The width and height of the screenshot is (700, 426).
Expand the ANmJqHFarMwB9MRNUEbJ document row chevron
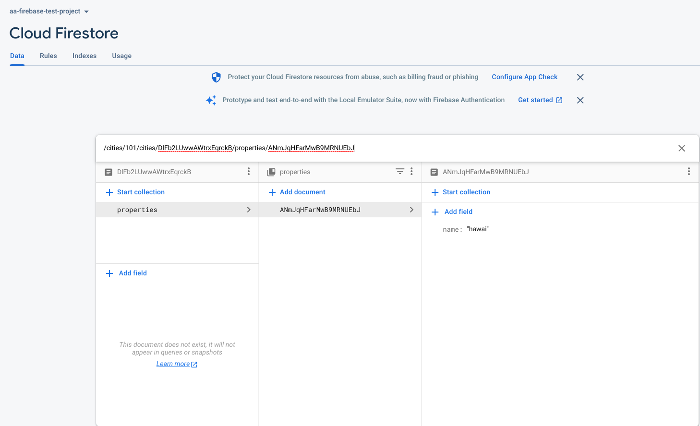(x=411, y=210)
